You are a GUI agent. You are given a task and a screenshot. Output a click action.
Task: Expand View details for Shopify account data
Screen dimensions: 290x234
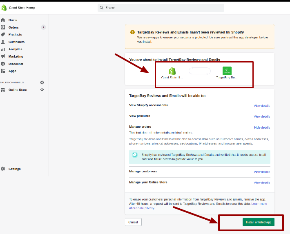[x=262, y=106]
